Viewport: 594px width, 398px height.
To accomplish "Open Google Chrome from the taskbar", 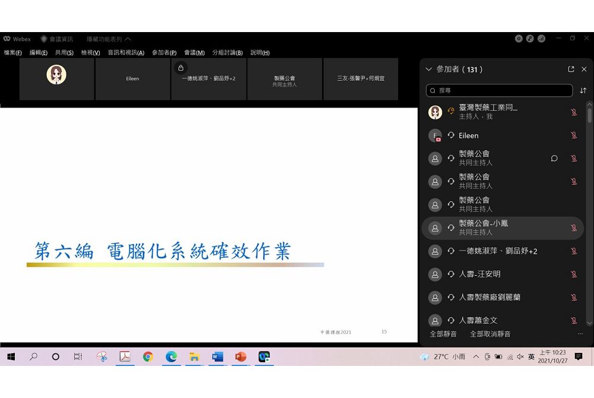I will [148, 356].
